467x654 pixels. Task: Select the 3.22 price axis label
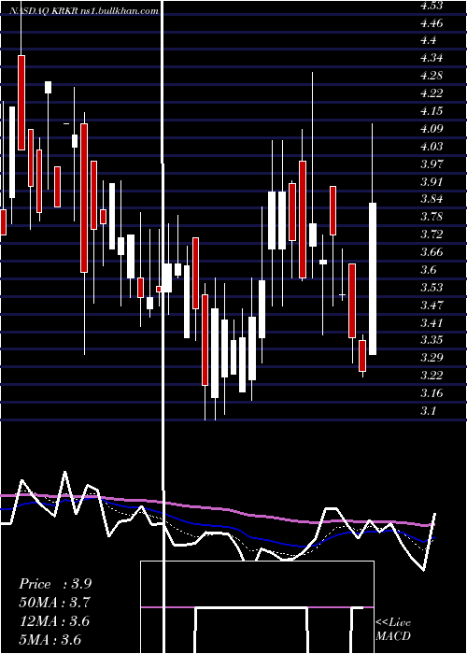pos(432,376)
